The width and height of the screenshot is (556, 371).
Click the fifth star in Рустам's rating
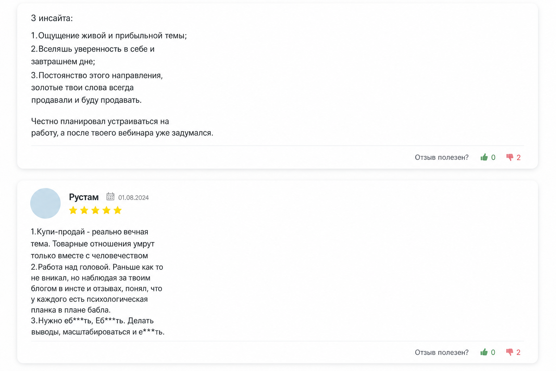[x=118, y=210]
